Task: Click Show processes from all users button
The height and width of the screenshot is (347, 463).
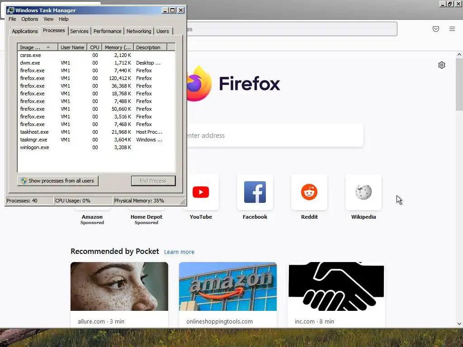Action: click(57, 181)
